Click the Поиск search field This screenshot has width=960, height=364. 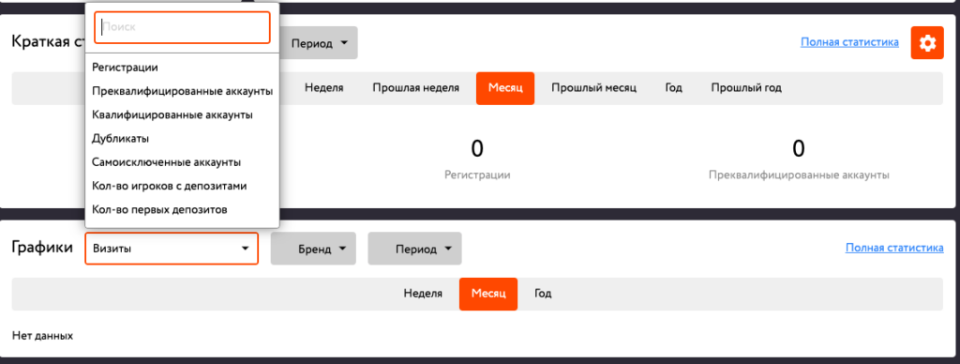(x=182, y=27)
